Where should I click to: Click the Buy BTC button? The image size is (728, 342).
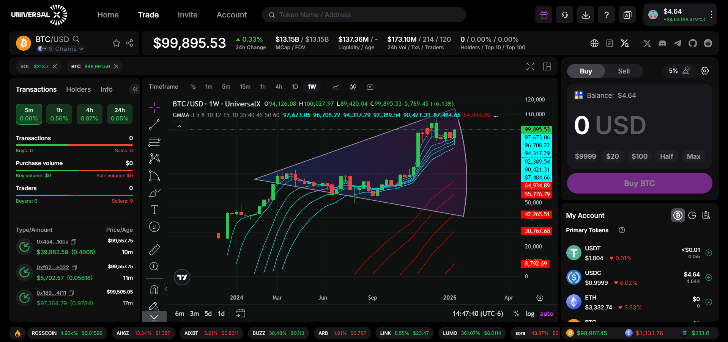[640, 183]
